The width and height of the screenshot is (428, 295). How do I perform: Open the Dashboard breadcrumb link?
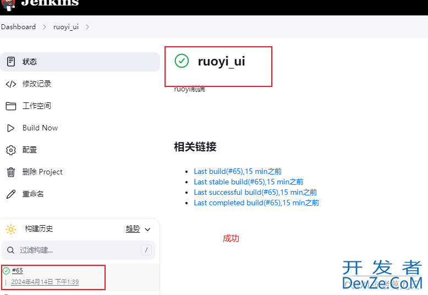(18, 27)
